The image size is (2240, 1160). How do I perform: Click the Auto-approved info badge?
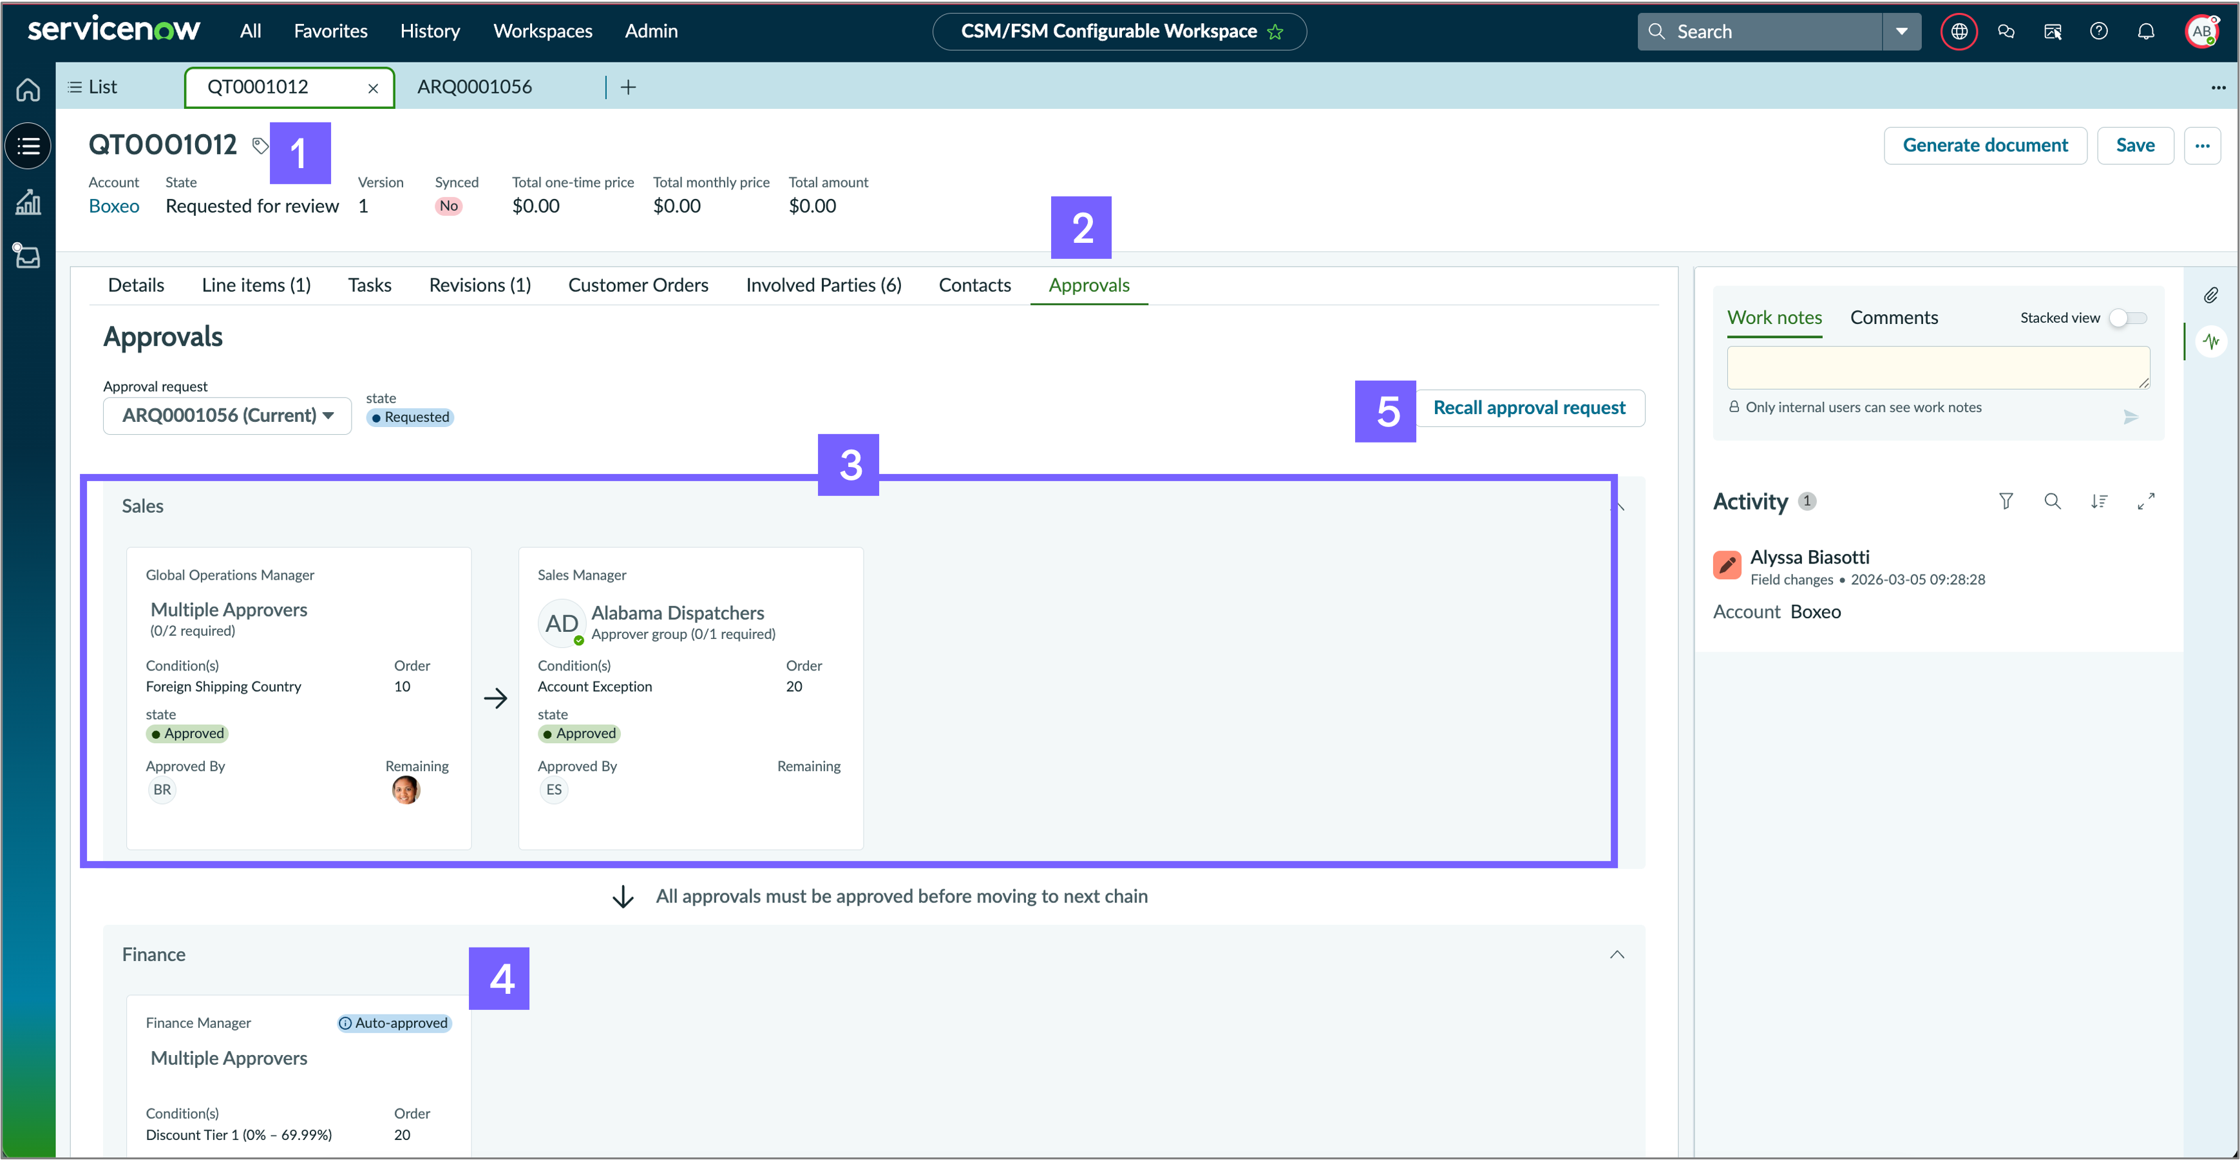(394, 1023)
